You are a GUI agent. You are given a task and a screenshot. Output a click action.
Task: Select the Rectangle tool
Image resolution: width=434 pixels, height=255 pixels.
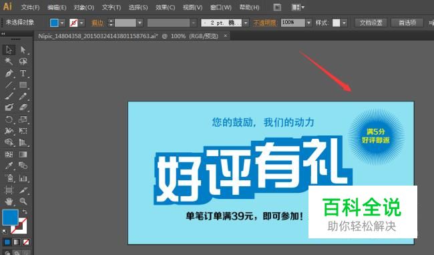(23, 85)
